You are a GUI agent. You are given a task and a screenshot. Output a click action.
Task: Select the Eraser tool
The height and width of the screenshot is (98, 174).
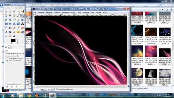(x=22, y=28)
